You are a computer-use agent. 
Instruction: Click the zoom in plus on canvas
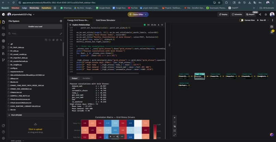point(174,118)
